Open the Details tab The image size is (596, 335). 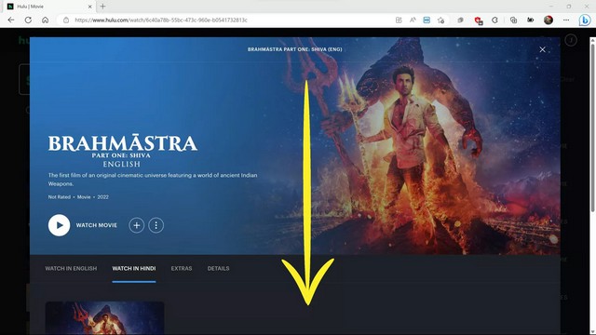[218, 269]
